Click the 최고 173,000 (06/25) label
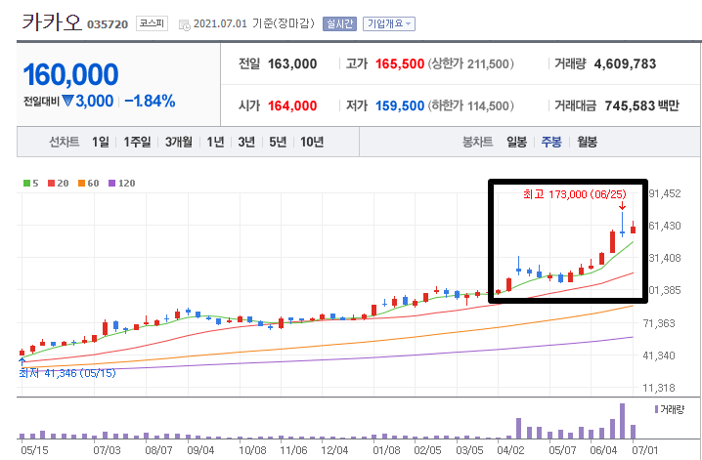This screenshot has width=702, height=460. point(574,194)
